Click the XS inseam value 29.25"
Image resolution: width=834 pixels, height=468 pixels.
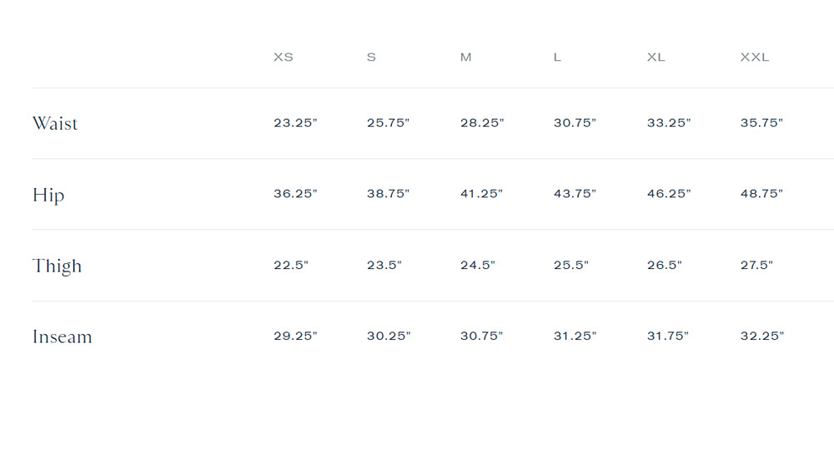[295, 336]
